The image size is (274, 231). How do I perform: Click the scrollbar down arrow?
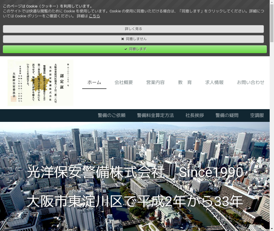coord(272,229)
